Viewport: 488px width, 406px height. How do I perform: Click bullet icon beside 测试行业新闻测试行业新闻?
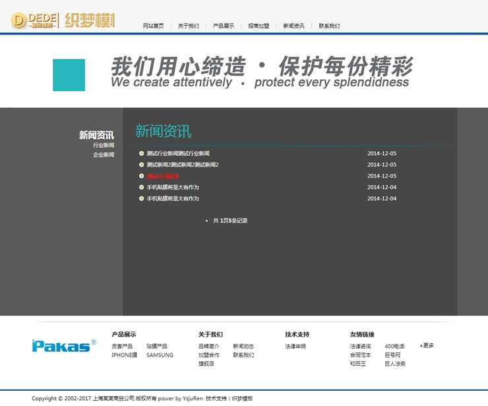coord(142,154)
